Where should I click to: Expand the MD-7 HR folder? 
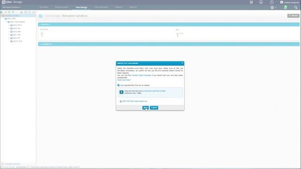pos(9,35)
